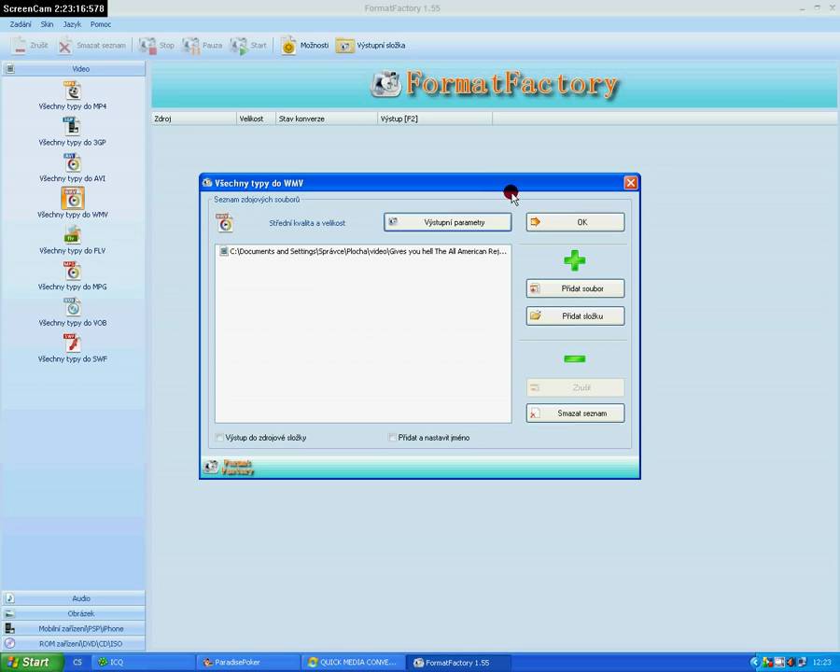
Task: Select the Všechny typy do MP4 icon
Action: click(72, 91)
